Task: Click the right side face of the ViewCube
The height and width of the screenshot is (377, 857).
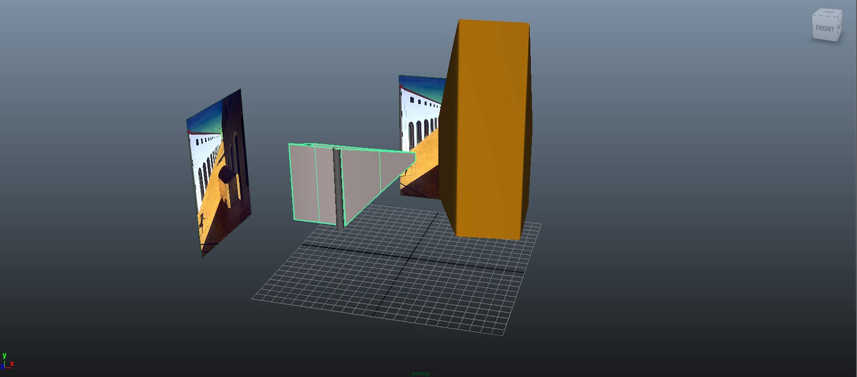Action: [839, 26]
